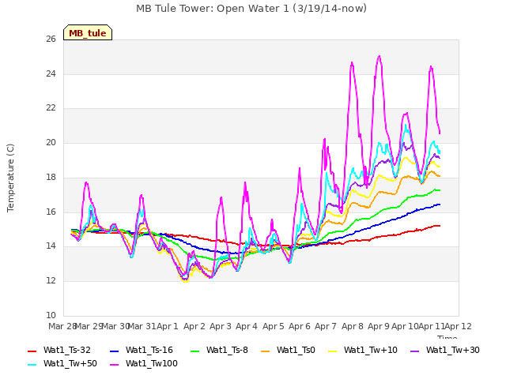This screenshot has height=379, width=506.
Task: Click the Apr 1 date label
Action: pos(168,326)
